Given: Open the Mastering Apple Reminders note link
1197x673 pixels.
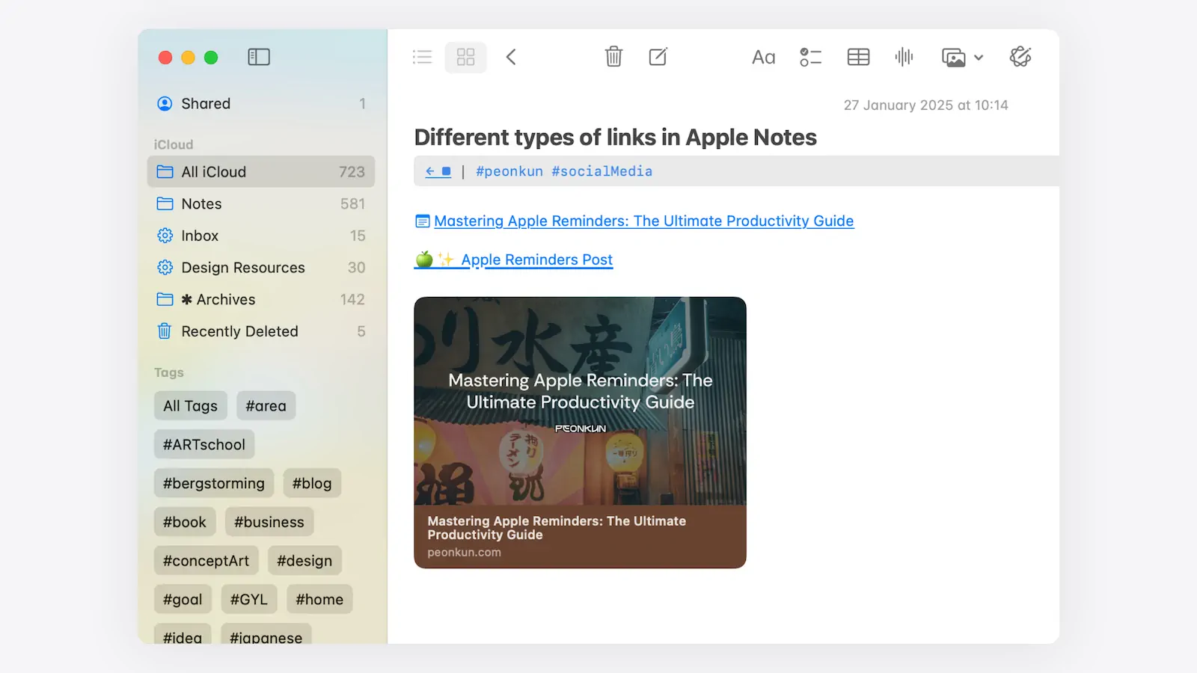Looking at the screenshot, I should point(643,221).
